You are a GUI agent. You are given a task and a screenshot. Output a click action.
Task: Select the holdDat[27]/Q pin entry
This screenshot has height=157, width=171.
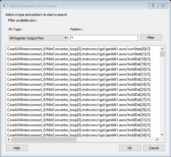tap(79, 100)
